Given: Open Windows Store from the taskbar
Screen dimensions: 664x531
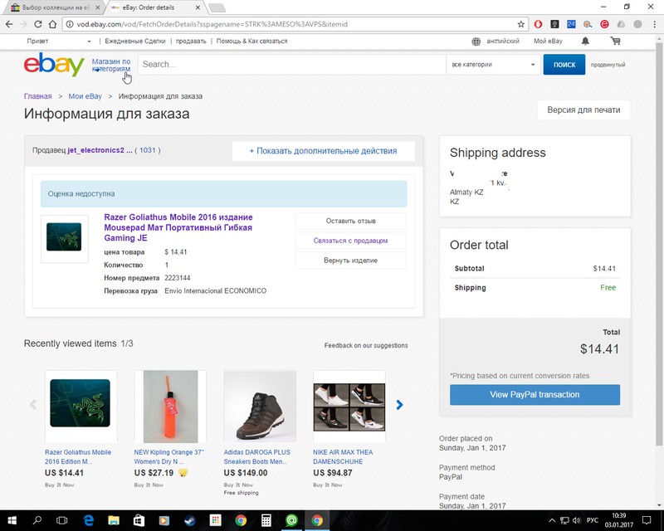Looking at the screenshot, I should coord(139,520).
